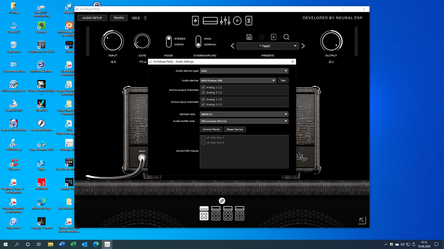Click the tempo value 120.0 field
Viewport: 444px width, 249px height.
tap(136, 18)
